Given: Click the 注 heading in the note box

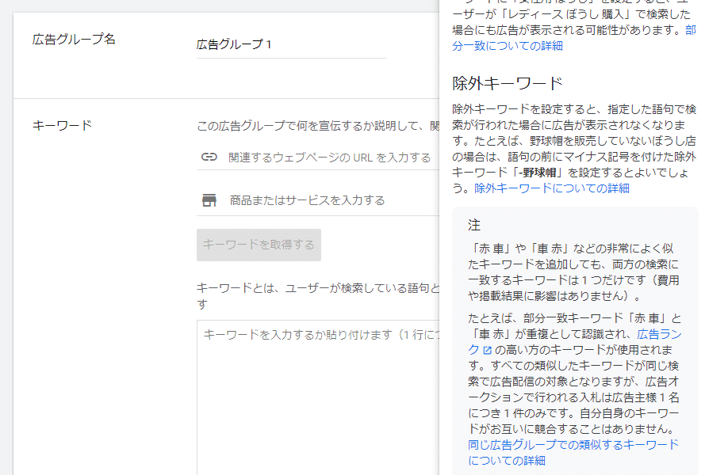Looking at the screenshot, I should point(474,225).
